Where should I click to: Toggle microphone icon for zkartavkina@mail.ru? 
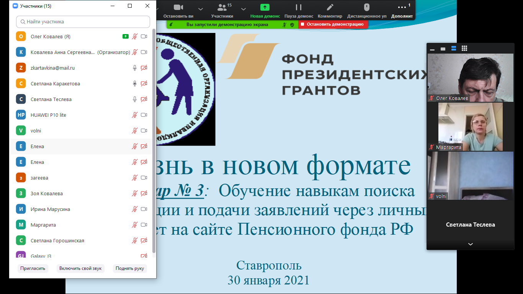135,68
